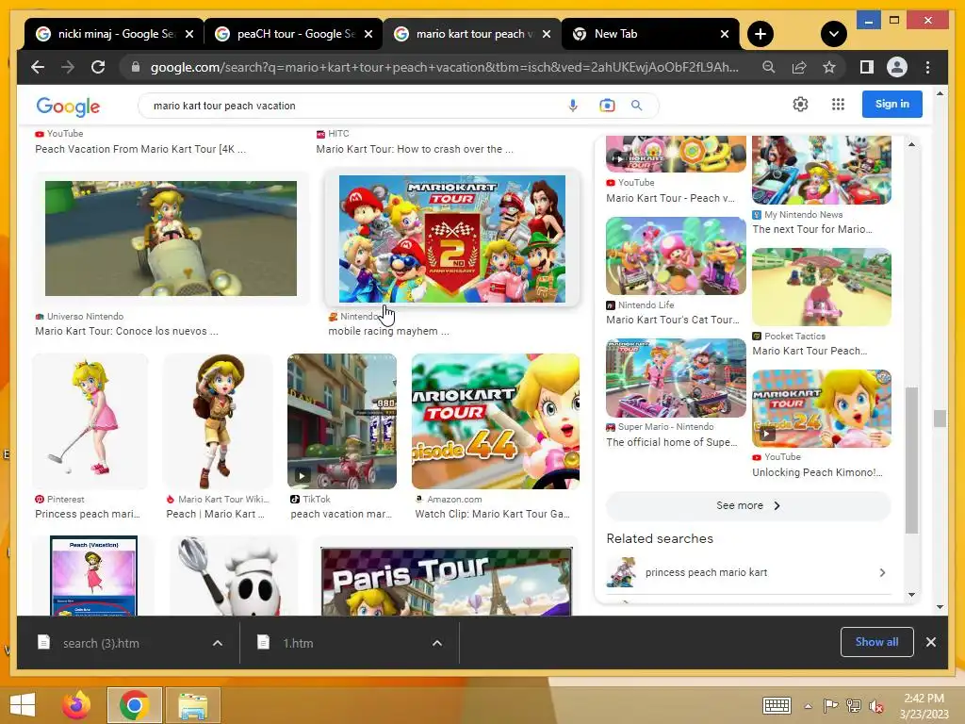Search by image camera icon
This screenshot has height=724, width=965.
607,106
